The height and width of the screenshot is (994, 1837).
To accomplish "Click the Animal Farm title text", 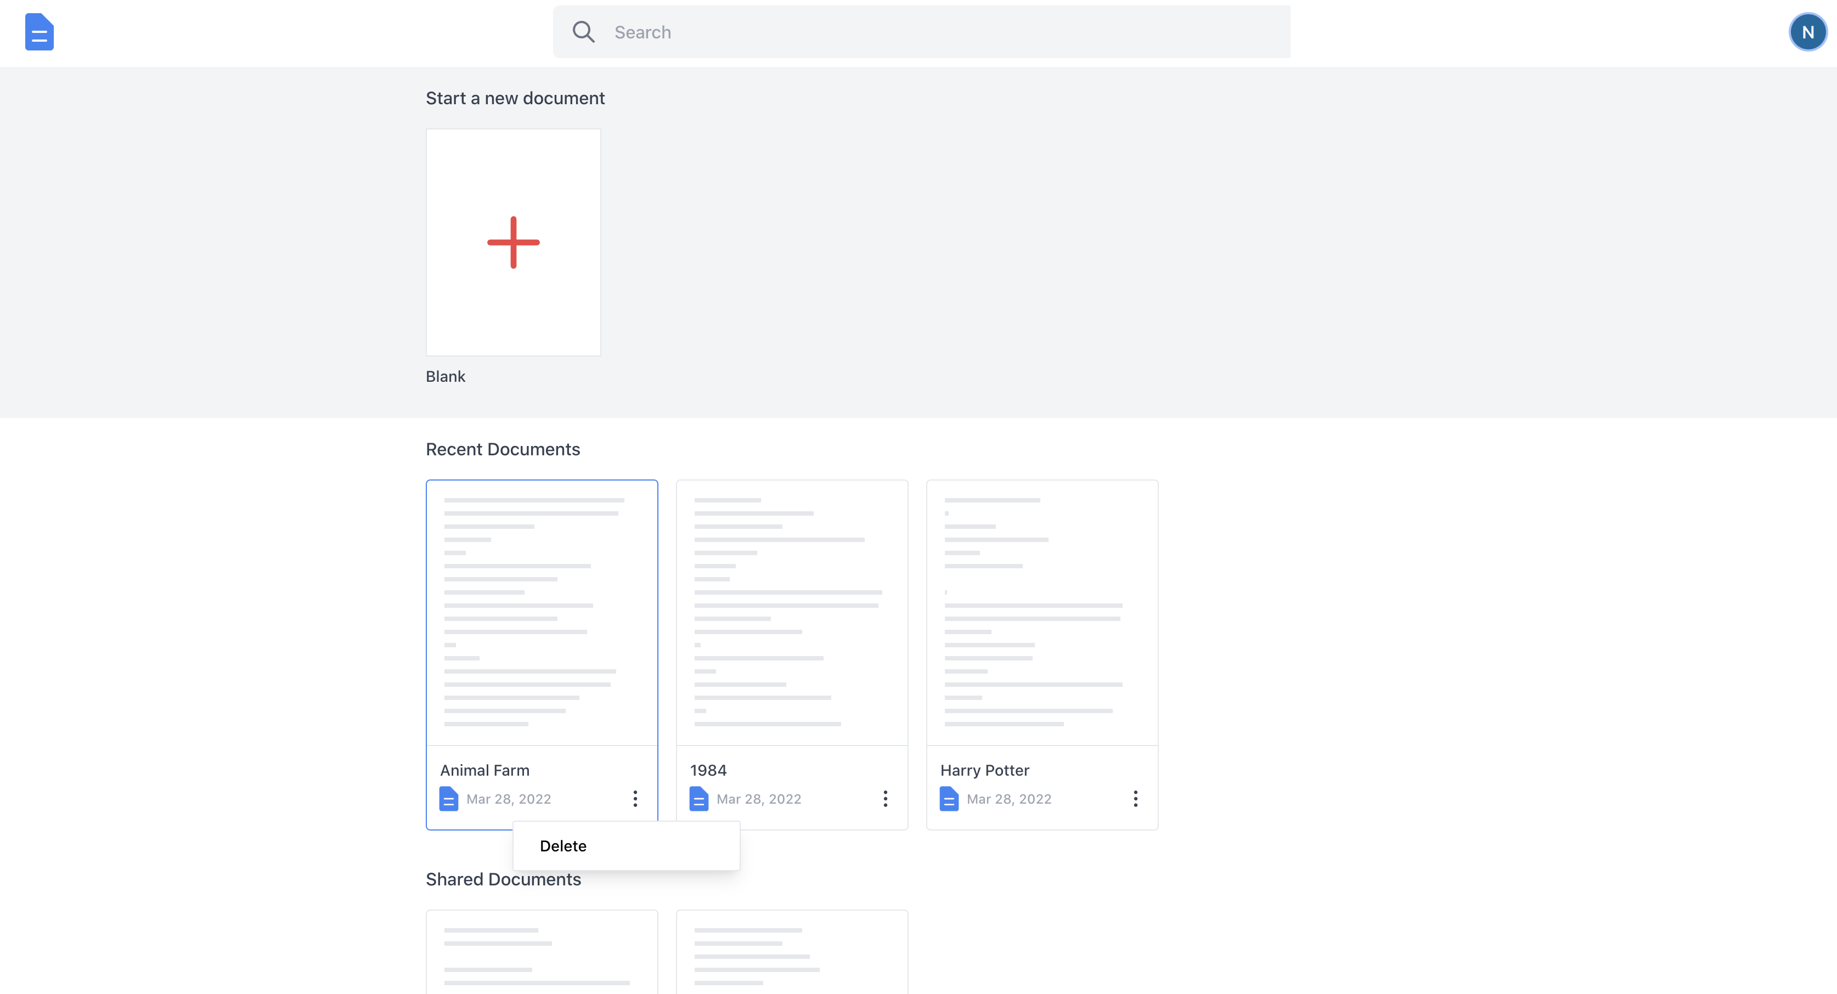I will tap(485, 770).
